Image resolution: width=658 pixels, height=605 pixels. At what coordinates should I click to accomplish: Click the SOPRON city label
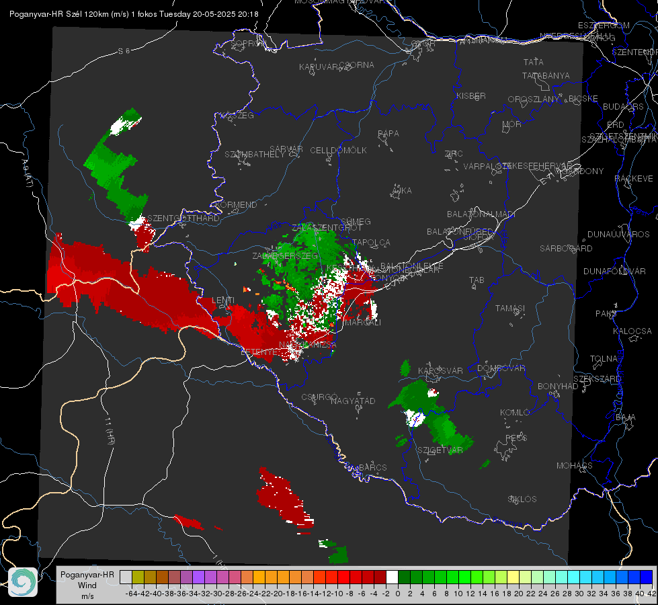pyautogui.click(x=249, y=43)
